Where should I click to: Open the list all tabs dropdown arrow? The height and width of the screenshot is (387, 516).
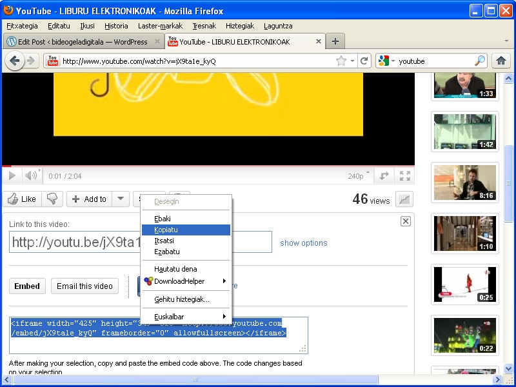click(x=507, y=41)
